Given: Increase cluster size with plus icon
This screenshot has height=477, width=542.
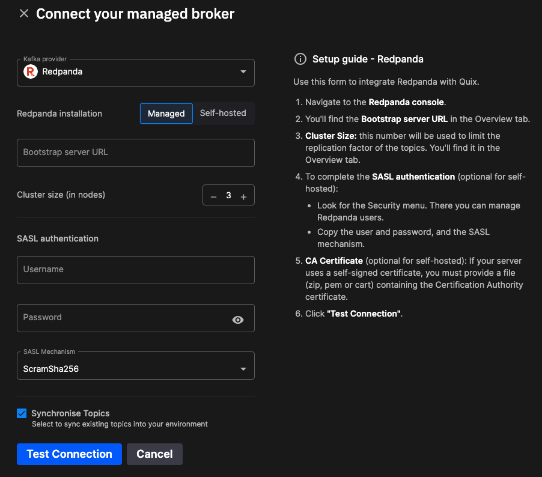Looking at the screenshot, I should [243, 196].
